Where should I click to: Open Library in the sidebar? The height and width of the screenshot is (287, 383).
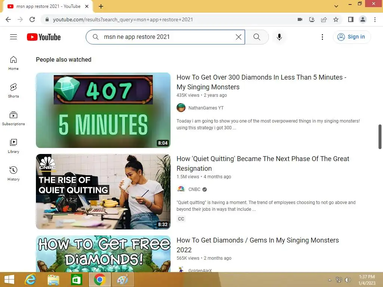coord(13,146)
